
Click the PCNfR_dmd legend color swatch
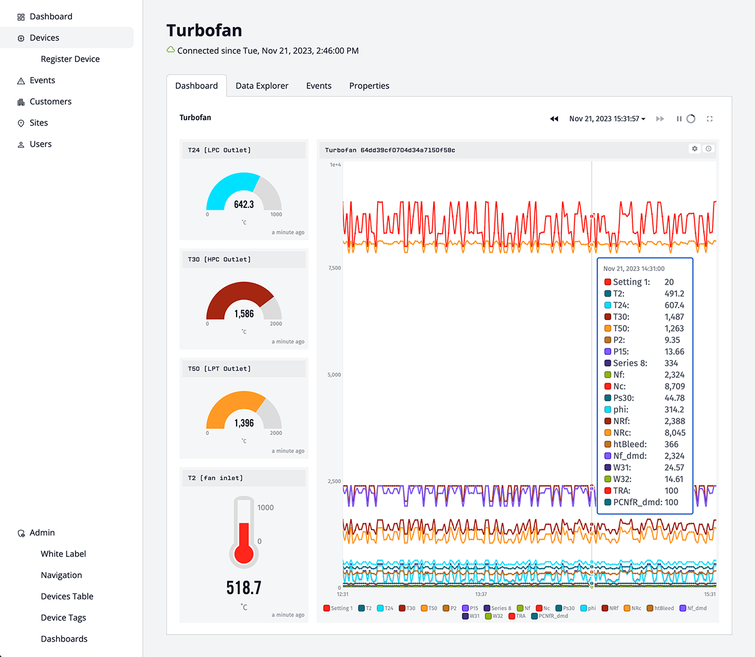[534, 616]
